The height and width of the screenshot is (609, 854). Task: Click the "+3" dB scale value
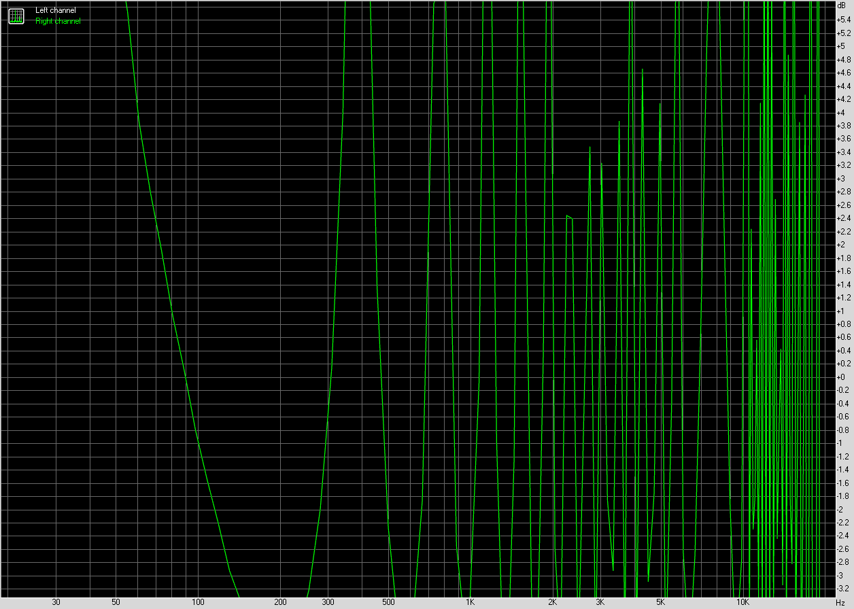[x=840, y=179]
